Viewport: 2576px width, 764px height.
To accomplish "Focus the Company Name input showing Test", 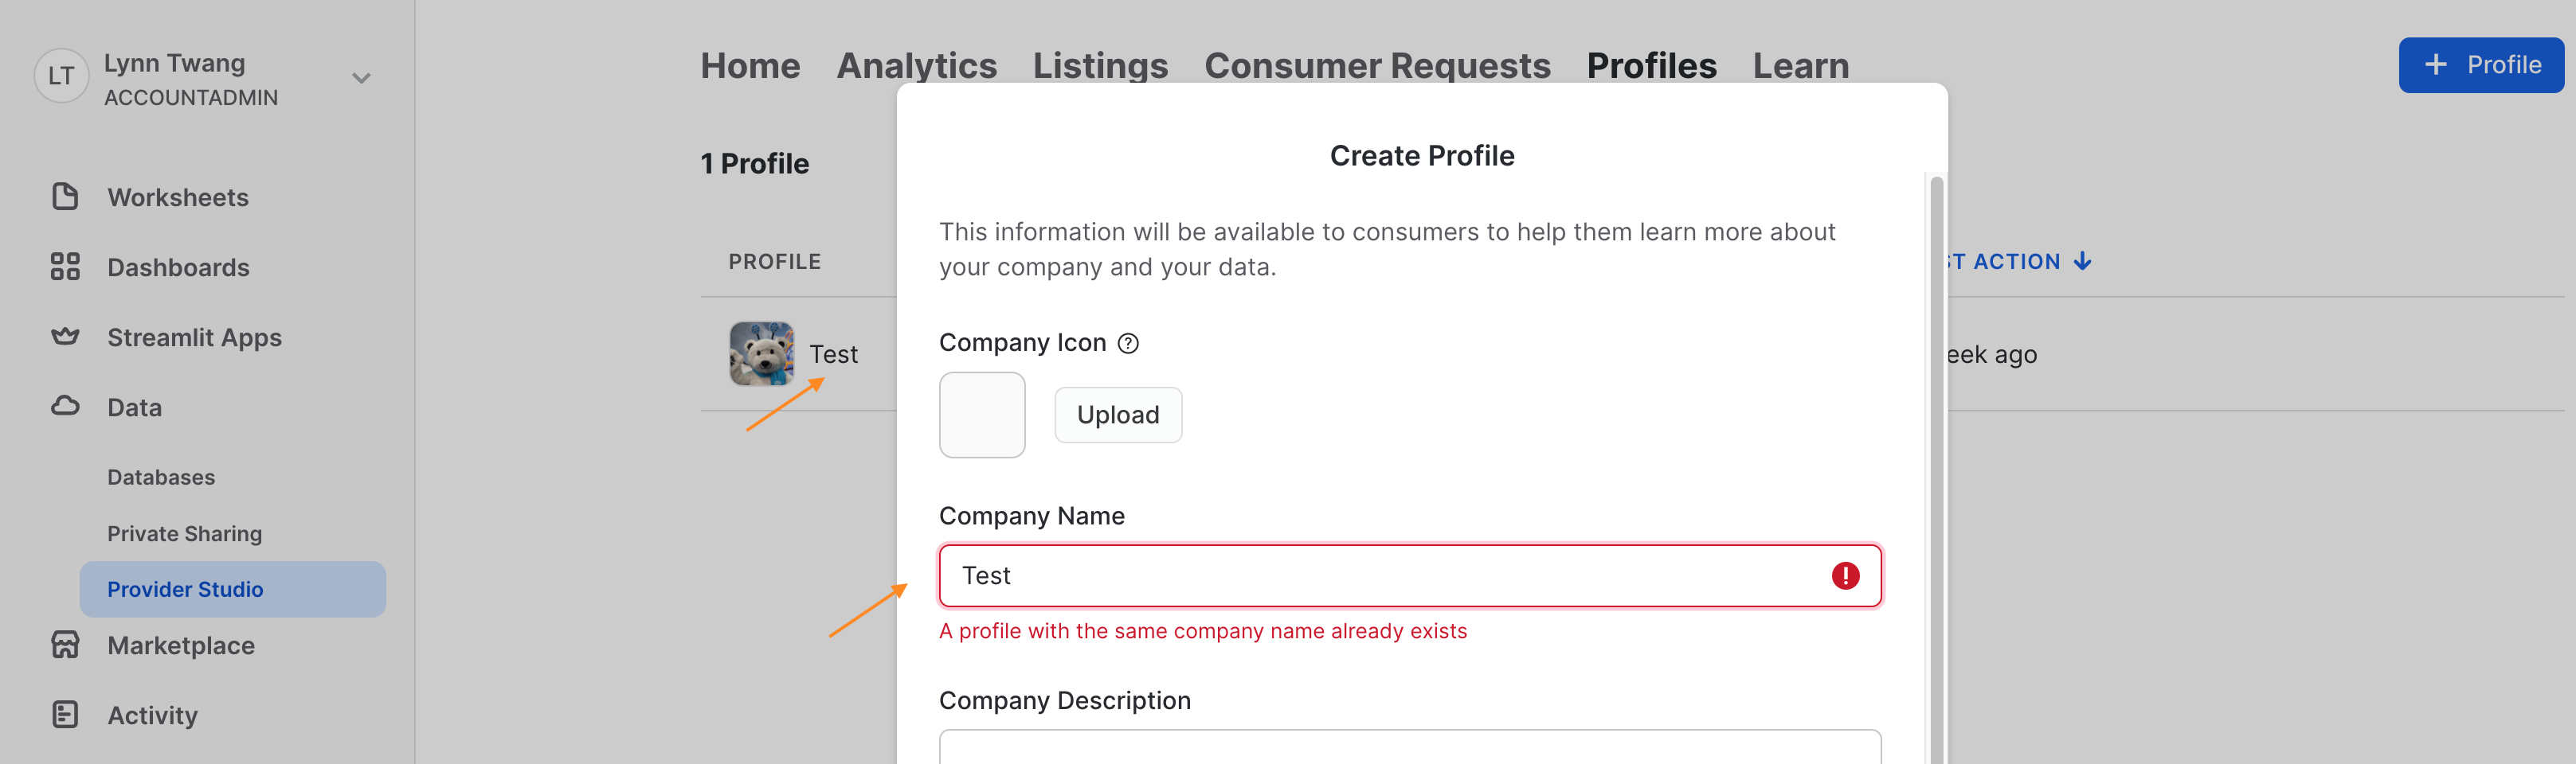I will pos(1300,575).
